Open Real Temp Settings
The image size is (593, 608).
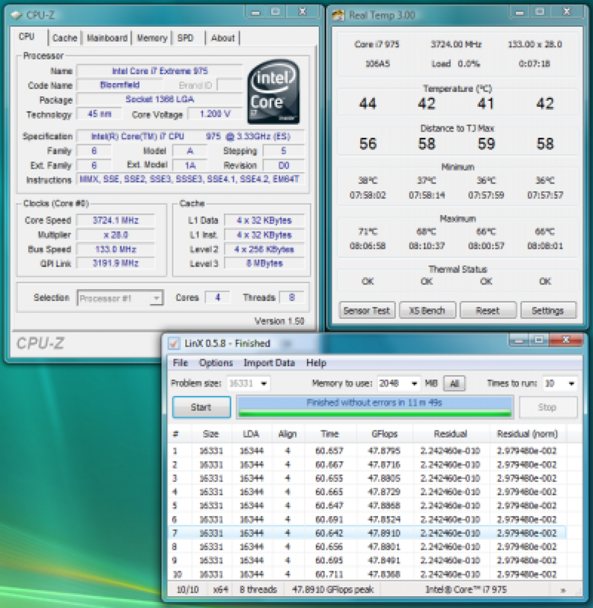(x=548, y=311)
